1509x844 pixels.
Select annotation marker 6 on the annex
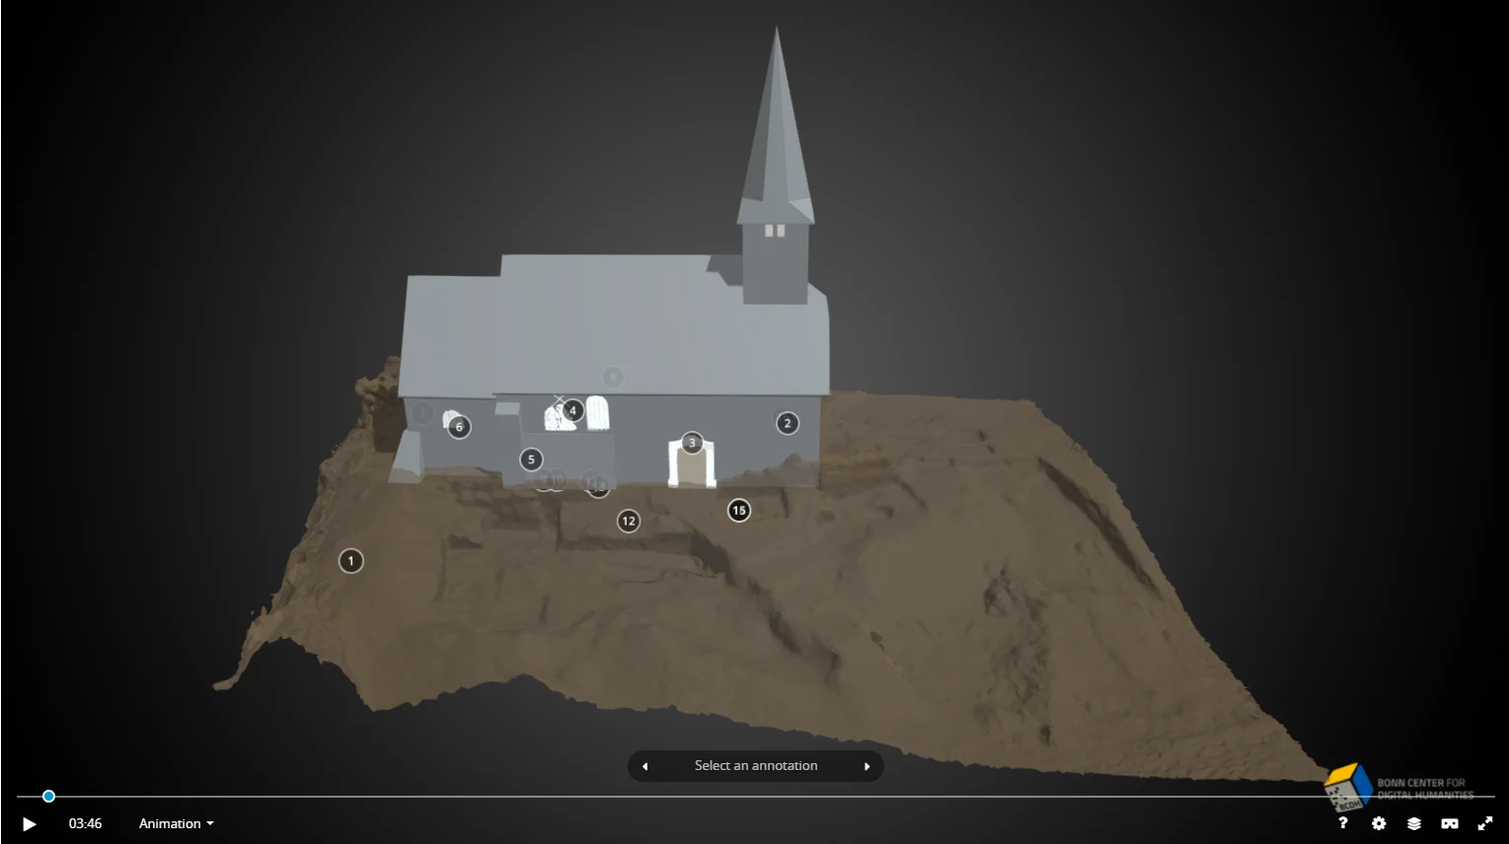(x=459, y=427)
